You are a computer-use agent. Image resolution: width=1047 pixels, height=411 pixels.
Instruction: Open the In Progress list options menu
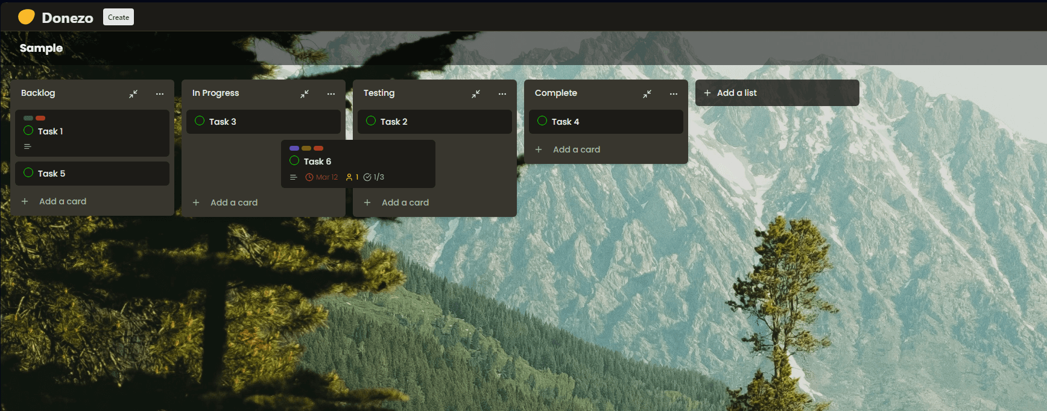click(x=331, y=94)
